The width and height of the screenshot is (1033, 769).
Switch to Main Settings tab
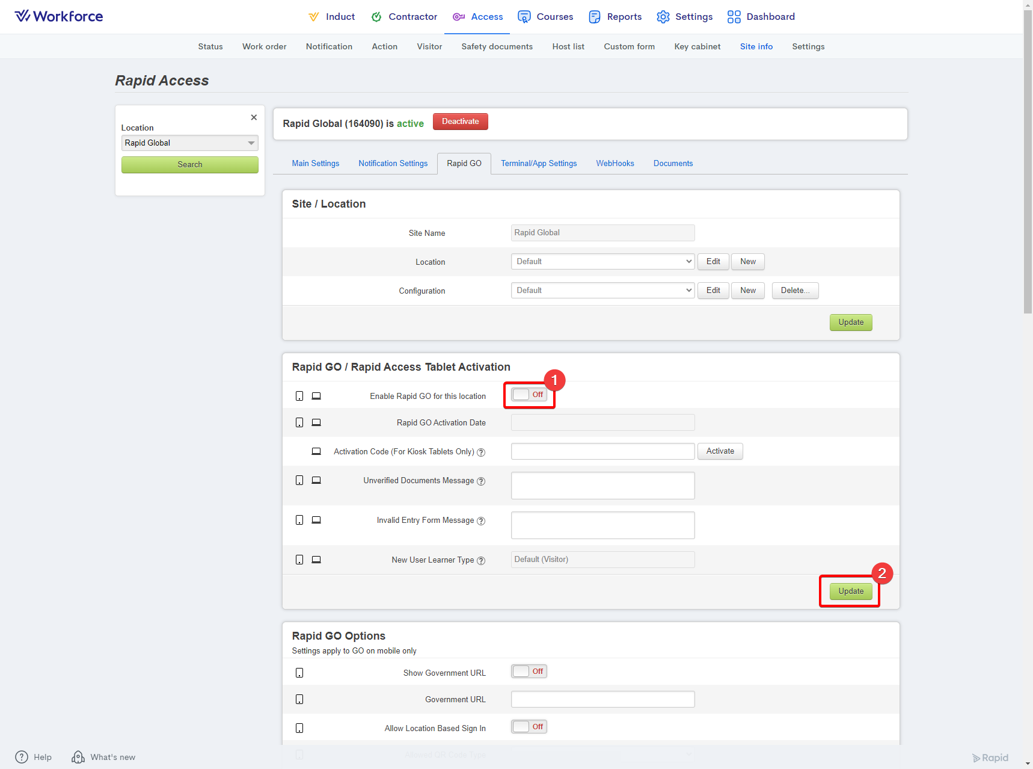pos(316,164)
